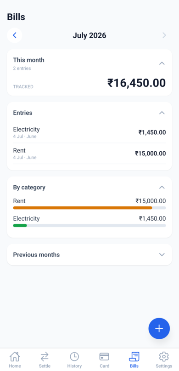Screen dimensions: 179x371
Task: Tap the next month arrow
Action: coord(164,35)
